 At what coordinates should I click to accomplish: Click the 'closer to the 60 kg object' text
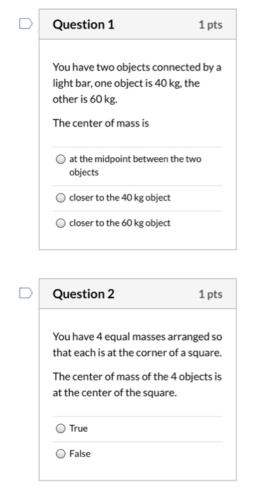[x=120, y=223]
